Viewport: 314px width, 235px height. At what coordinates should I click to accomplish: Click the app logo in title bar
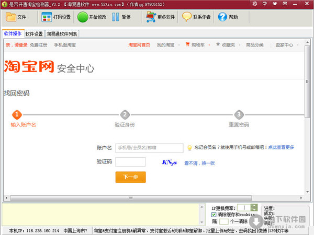point(4,4)
